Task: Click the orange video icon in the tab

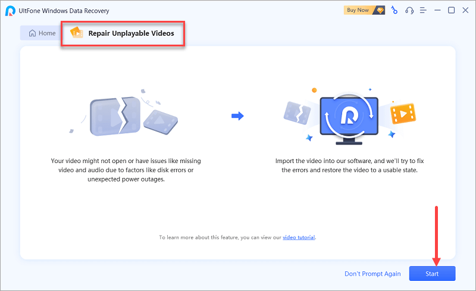Action: [77, 33]
